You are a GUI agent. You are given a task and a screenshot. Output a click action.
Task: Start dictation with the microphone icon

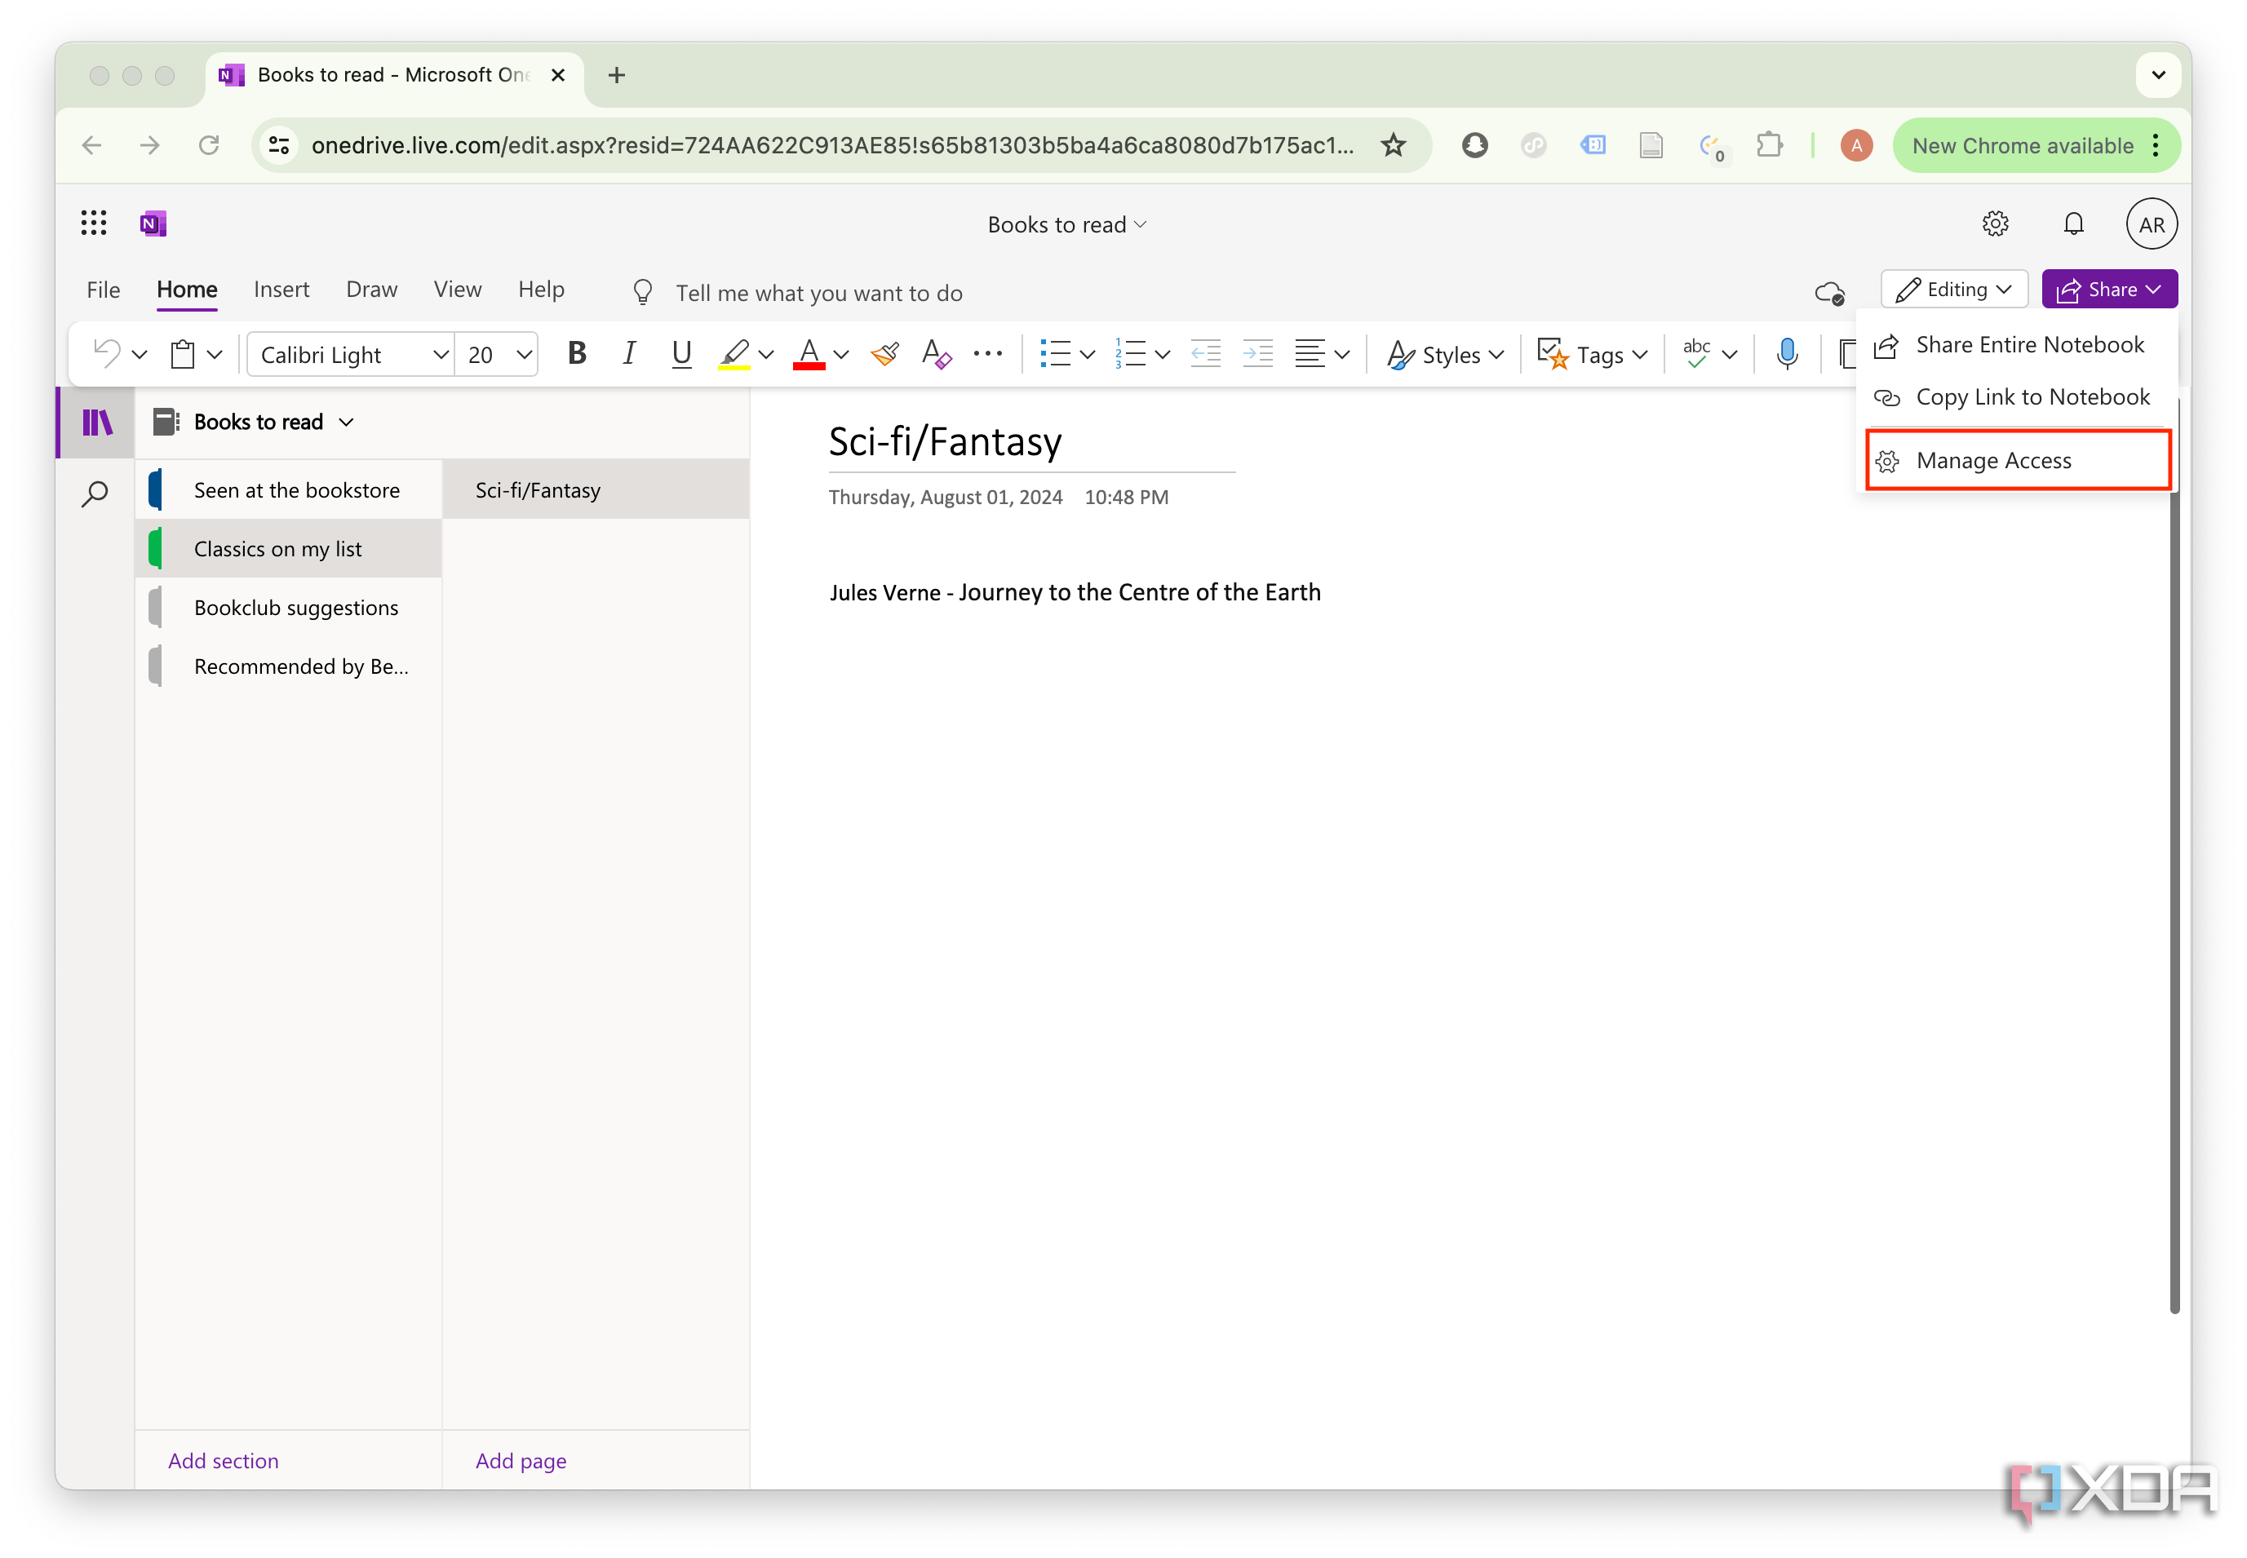coord(1787,353)
